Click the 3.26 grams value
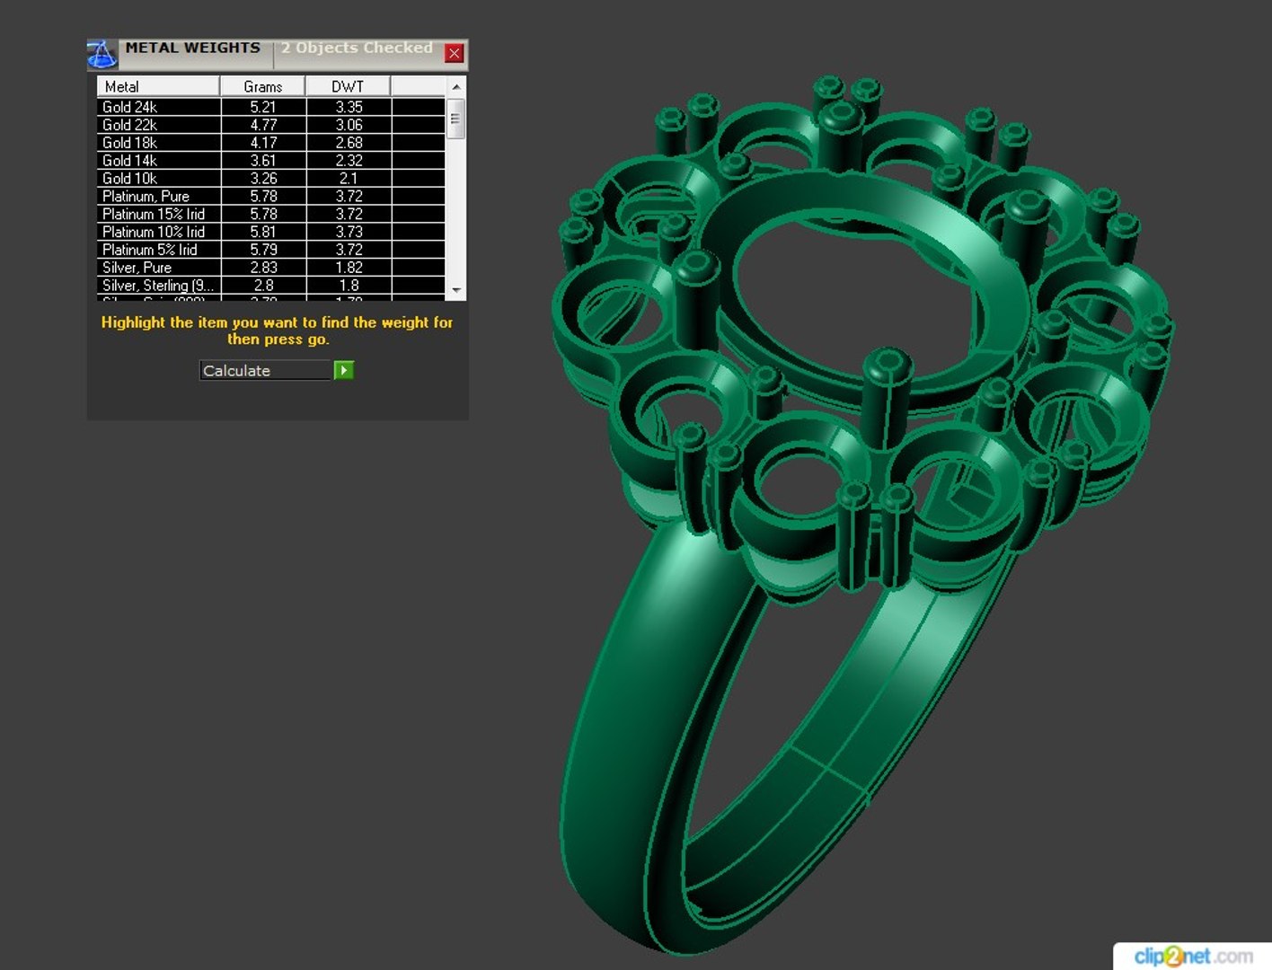The height and width of the screenshot is (970, 1272). [x=263, y=179]
